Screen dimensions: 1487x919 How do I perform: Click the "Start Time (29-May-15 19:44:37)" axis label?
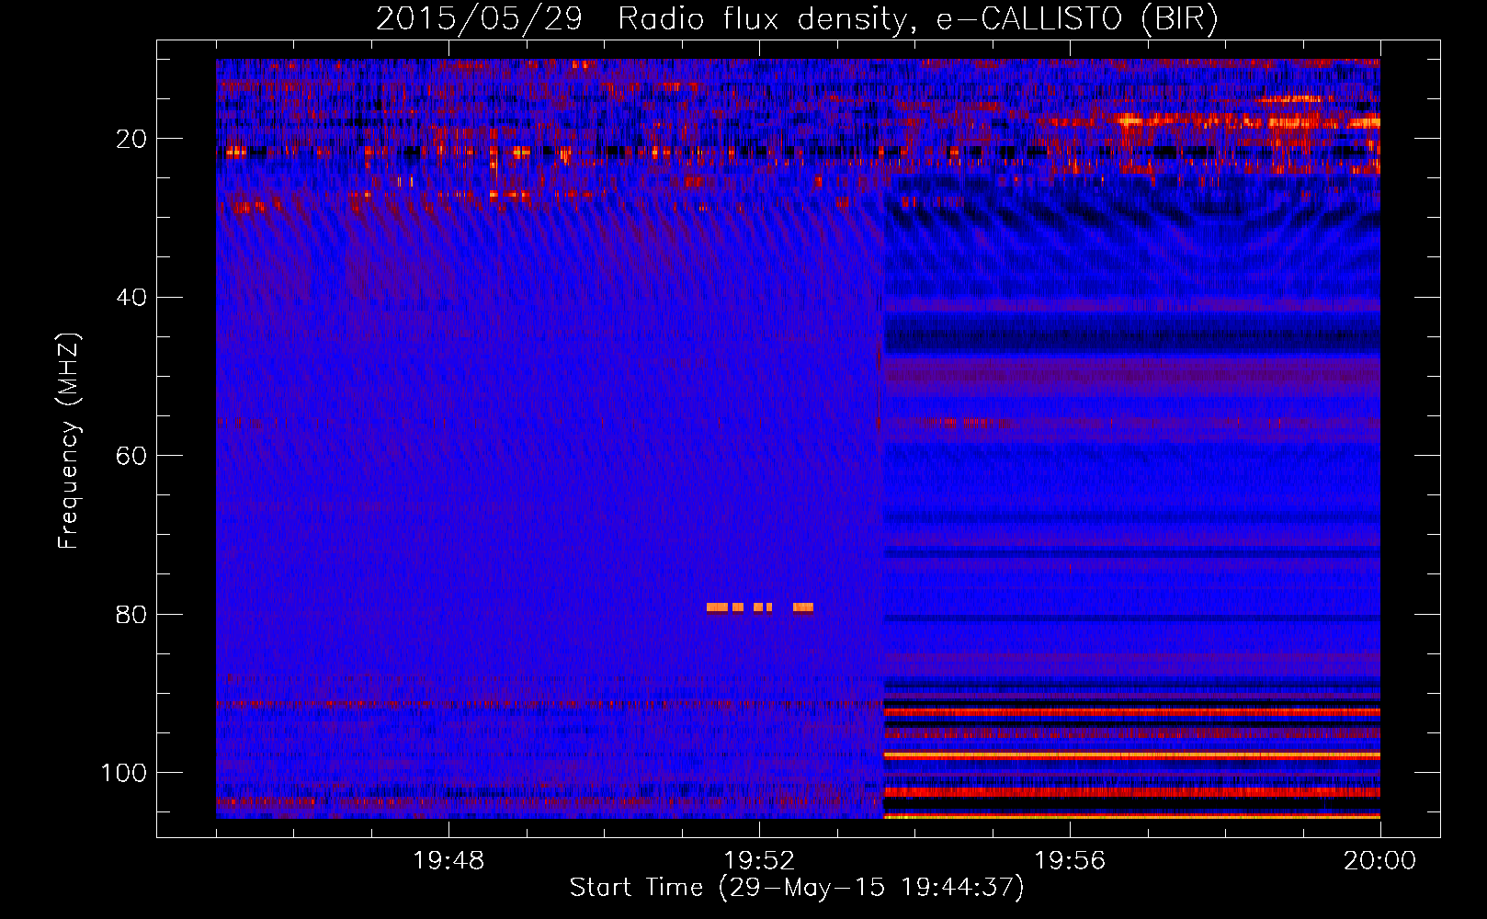(797, 888)
